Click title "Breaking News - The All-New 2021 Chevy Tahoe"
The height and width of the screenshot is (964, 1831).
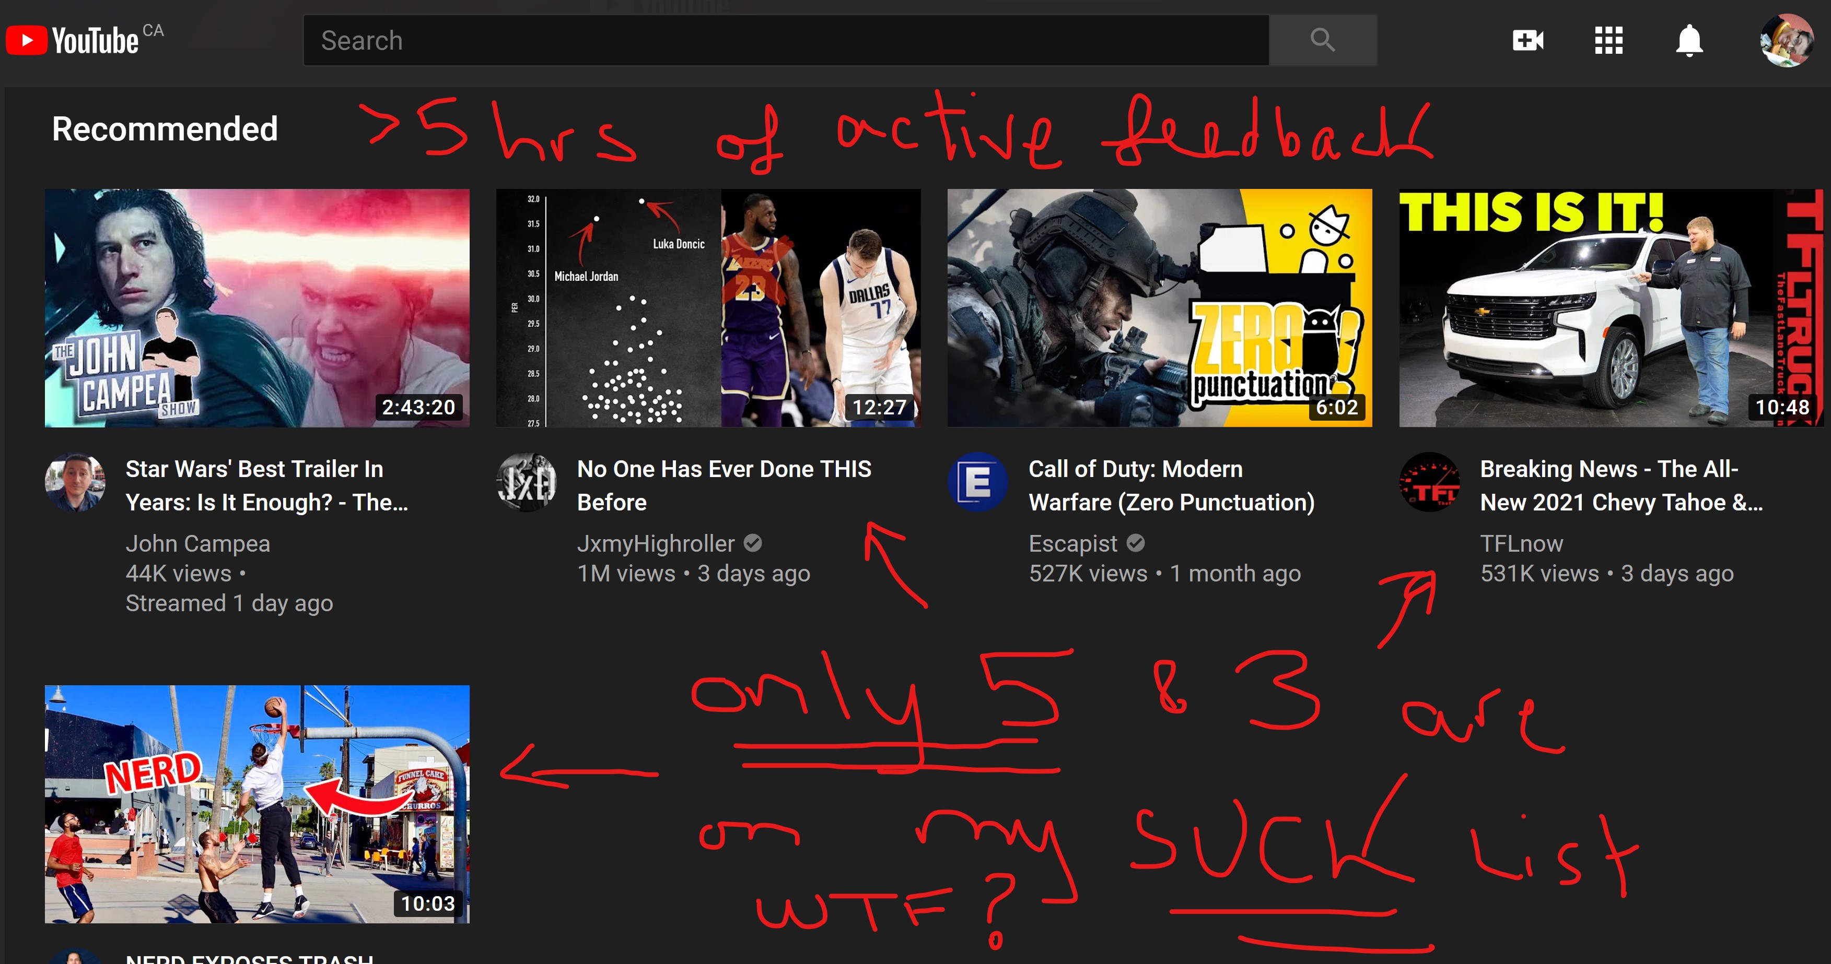point(1622,486)
